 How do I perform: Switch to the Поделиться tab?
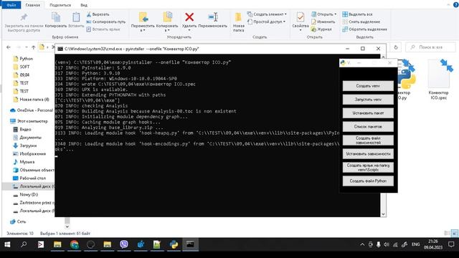coord(60,5)
